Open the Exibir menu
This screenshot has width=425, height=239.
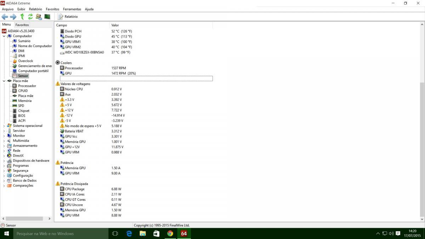pyautogui.click(x=21, y=9)
